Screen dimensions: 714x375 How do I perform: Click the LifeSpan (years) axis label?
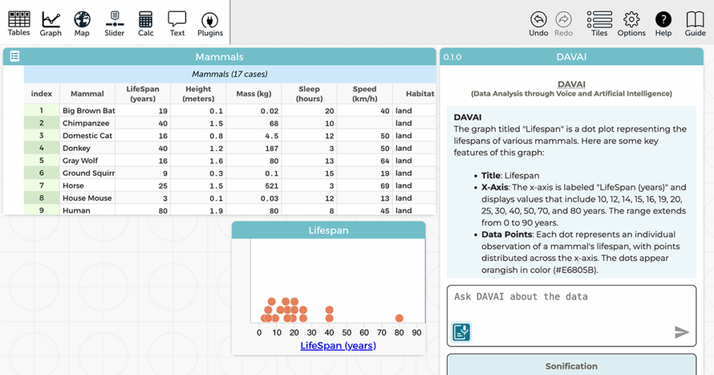(x=338, y=346)
